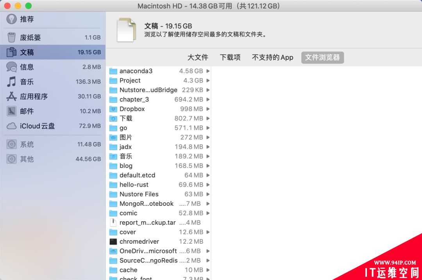Open the 推荐 sidebar item
422x280 pixels.
pos(53,19)
